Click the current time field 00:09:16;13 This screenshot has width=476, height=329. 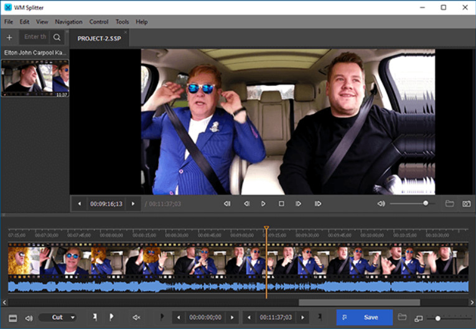click(106, 203)
